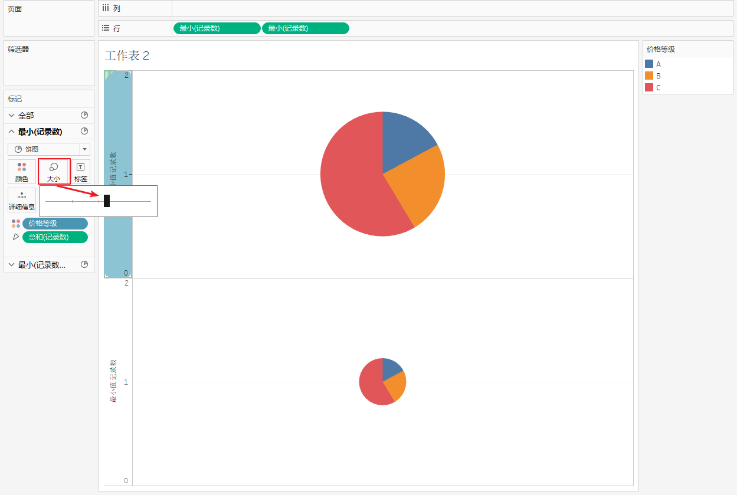This screenshot has width=737, height=495.
Task: Select legend color swatch for A
Action: 649,64
